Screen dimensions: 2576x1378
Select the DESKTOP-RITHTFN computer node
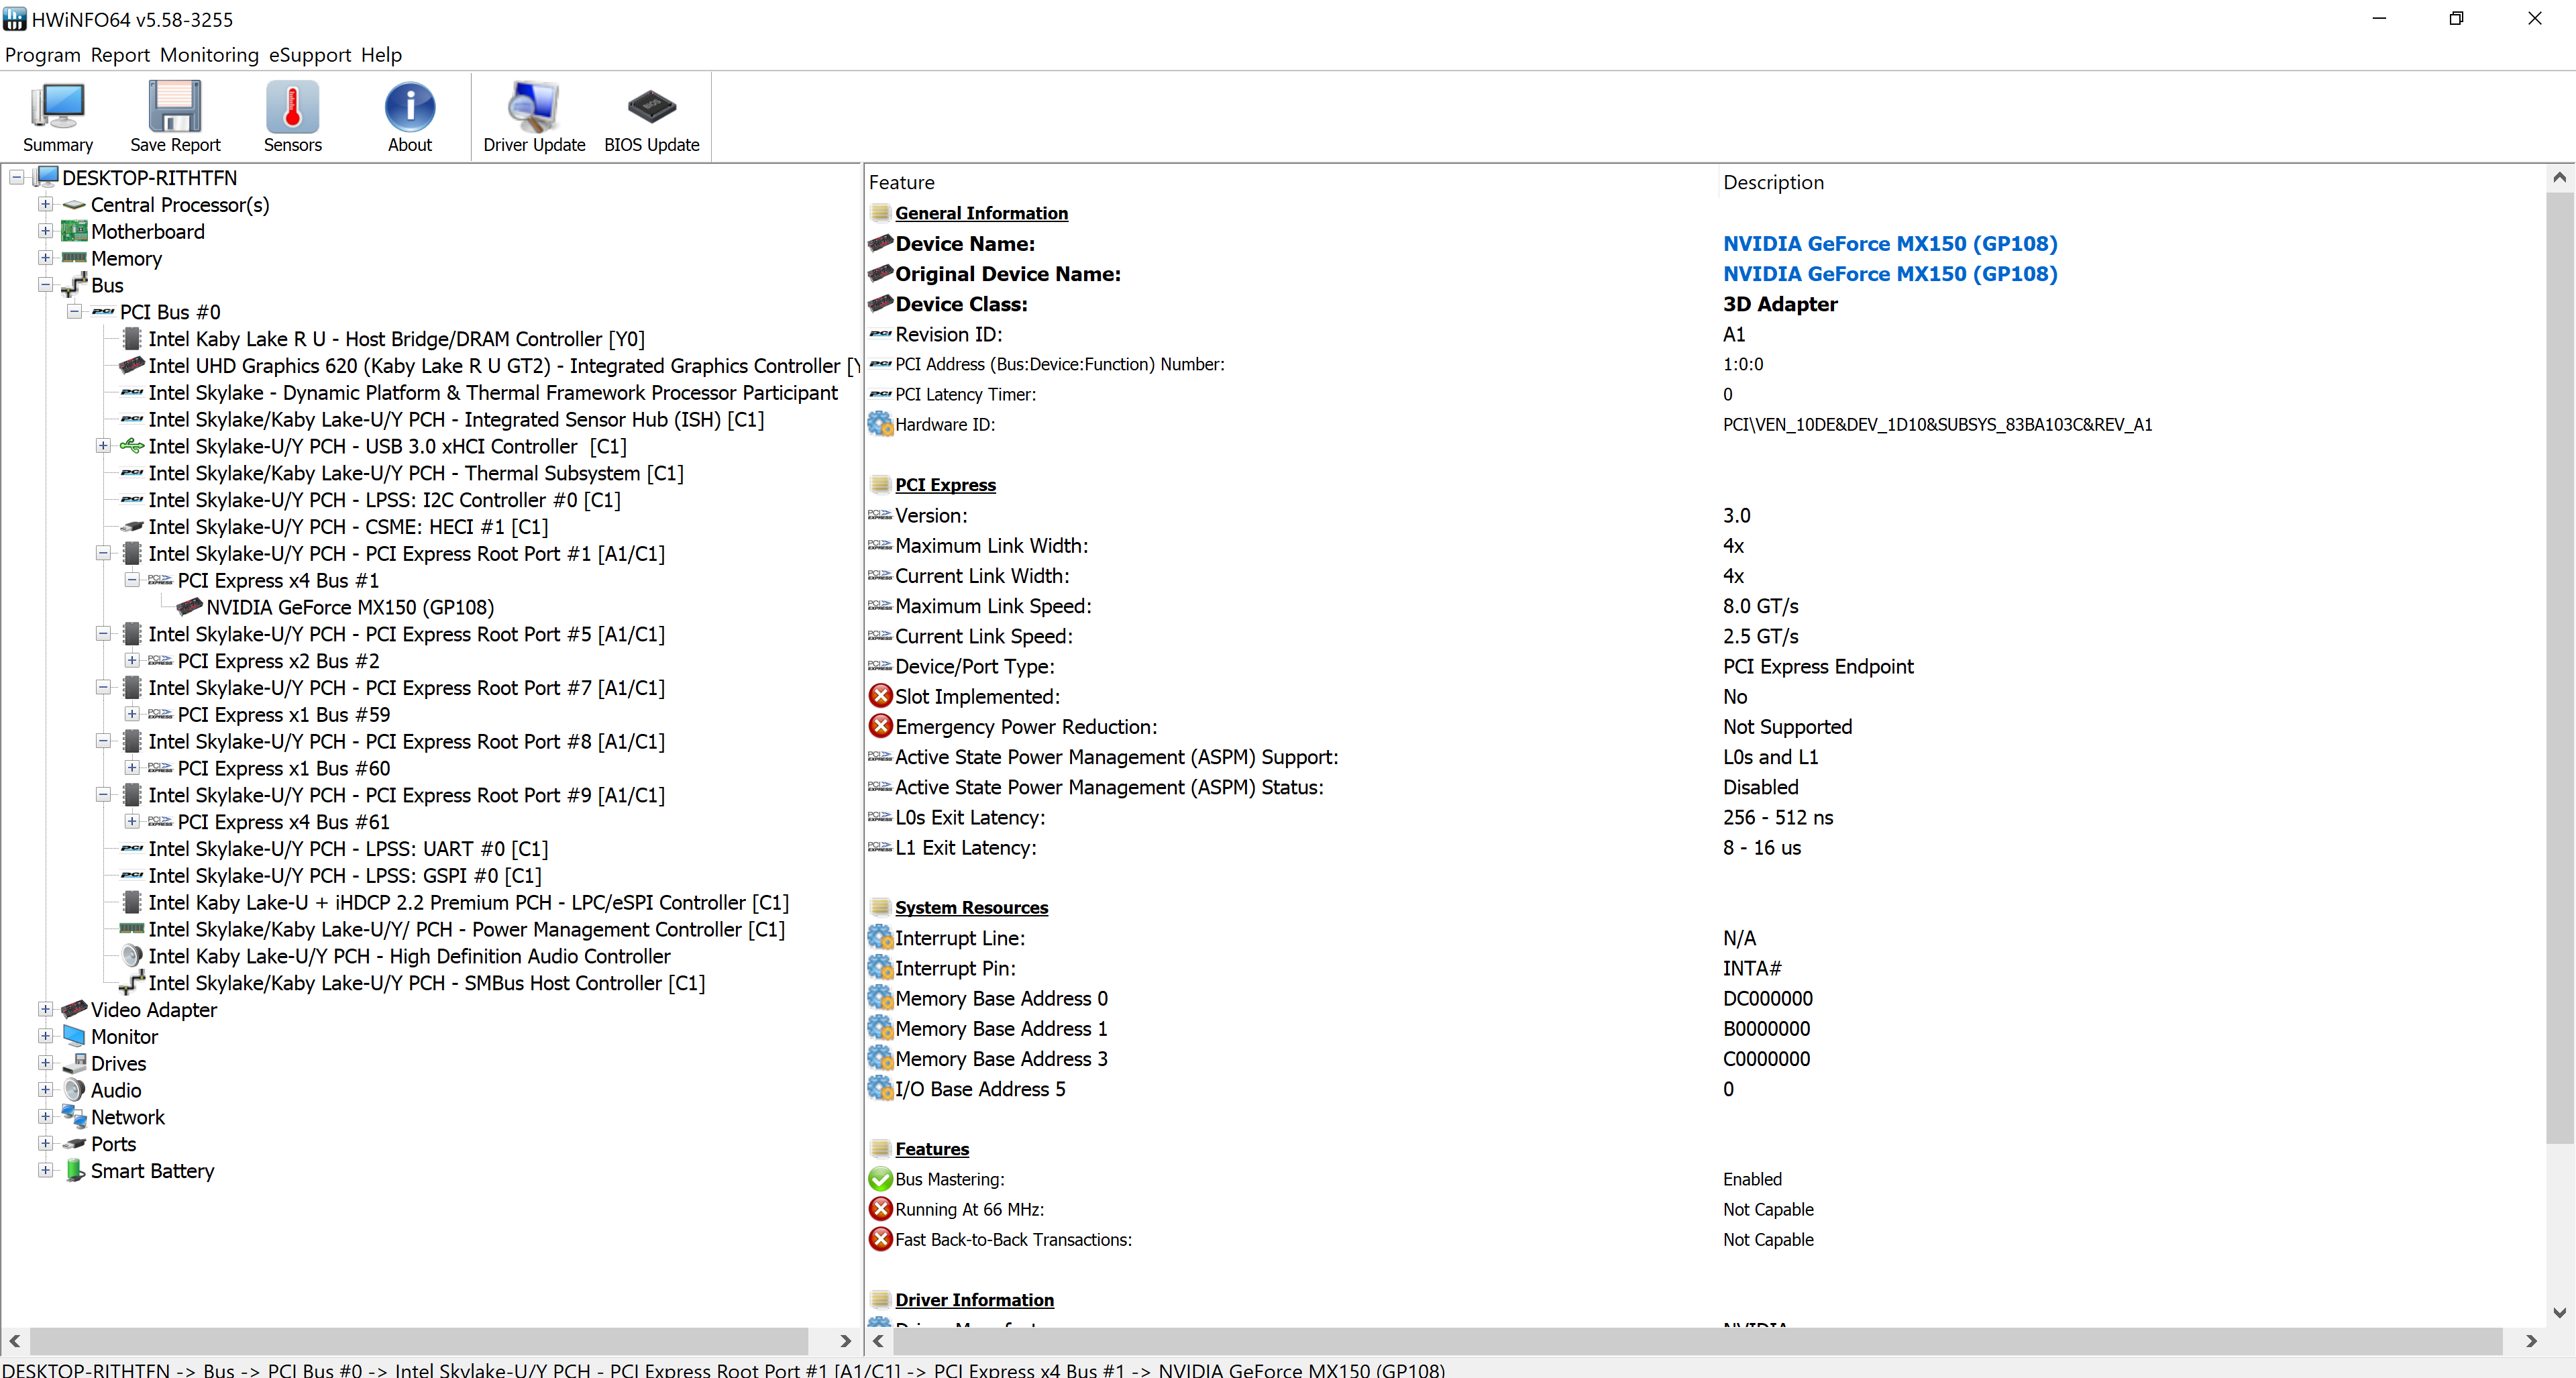point(149,178)
